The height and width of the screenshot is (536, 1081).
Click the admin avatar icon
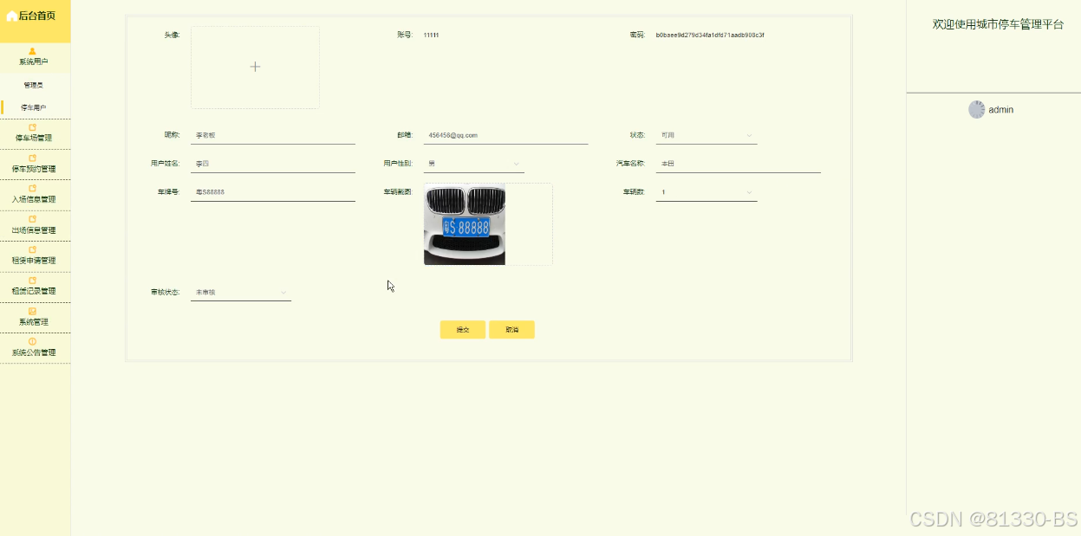(x=977, y=109)
